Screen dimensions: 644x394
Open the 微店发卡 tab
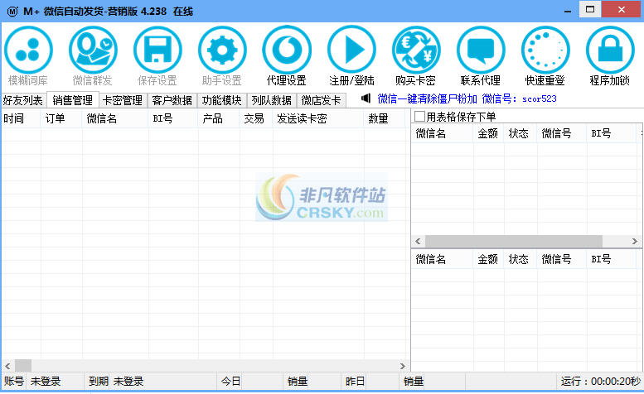click(x=322, y=100)
